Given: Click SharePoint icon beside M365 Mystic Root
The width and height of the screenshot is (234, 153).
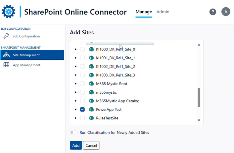Looking at the screenshot, I should (91, 84).
